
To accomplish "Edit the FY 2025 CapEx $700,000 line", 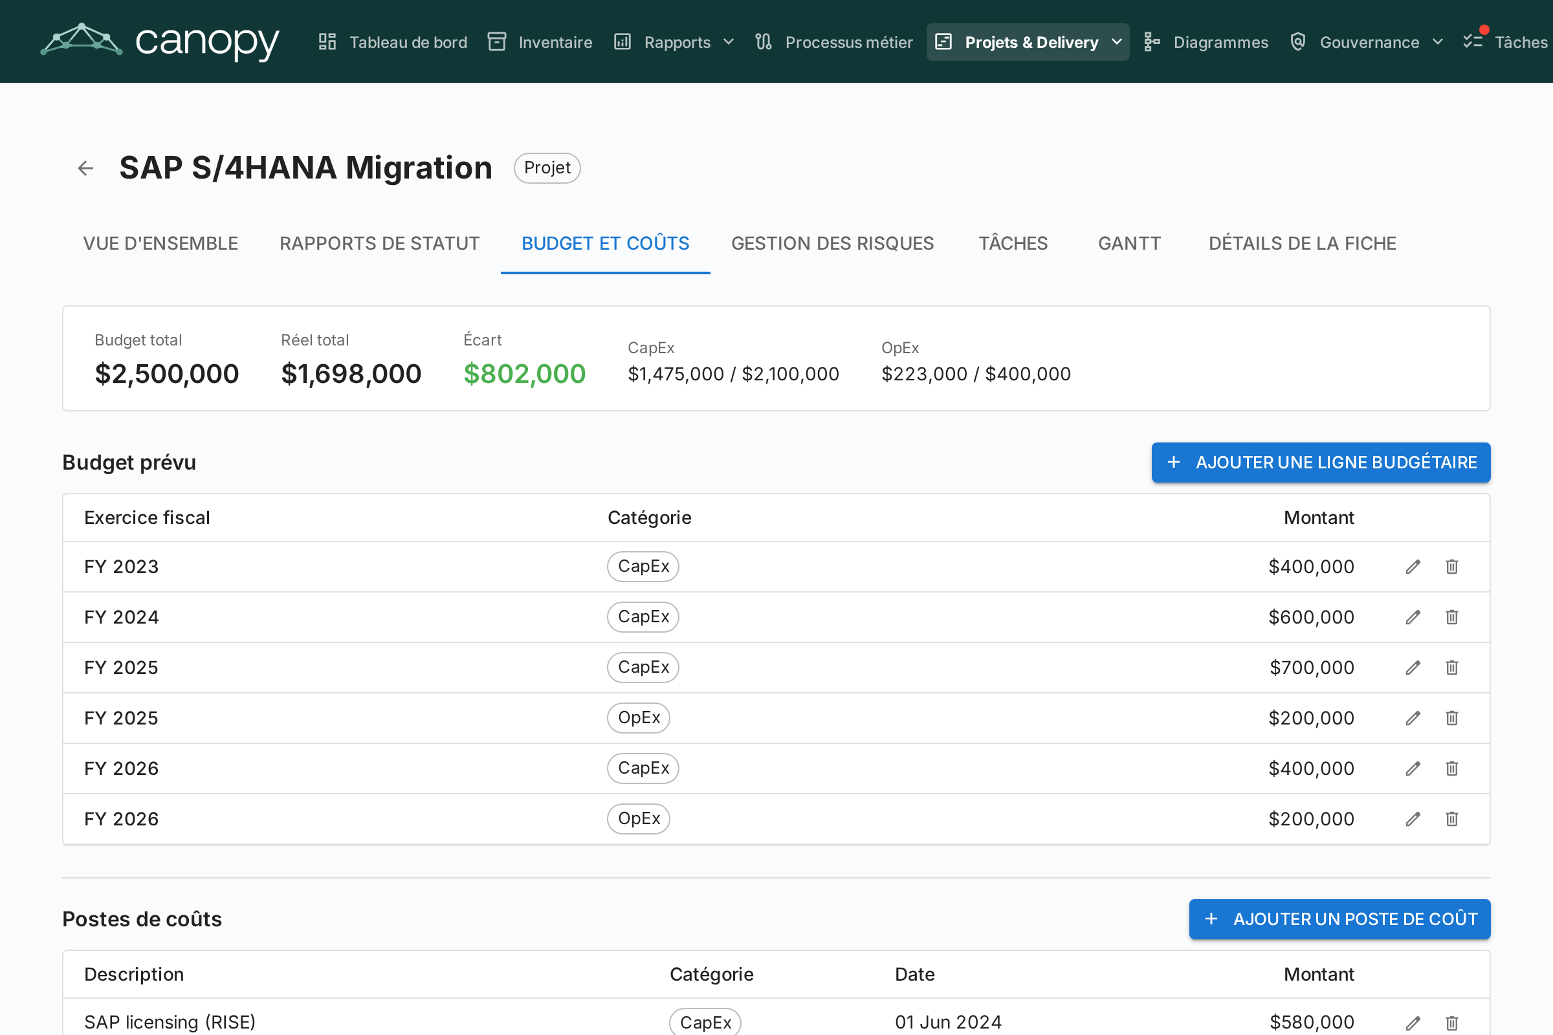I will 1413,668.
